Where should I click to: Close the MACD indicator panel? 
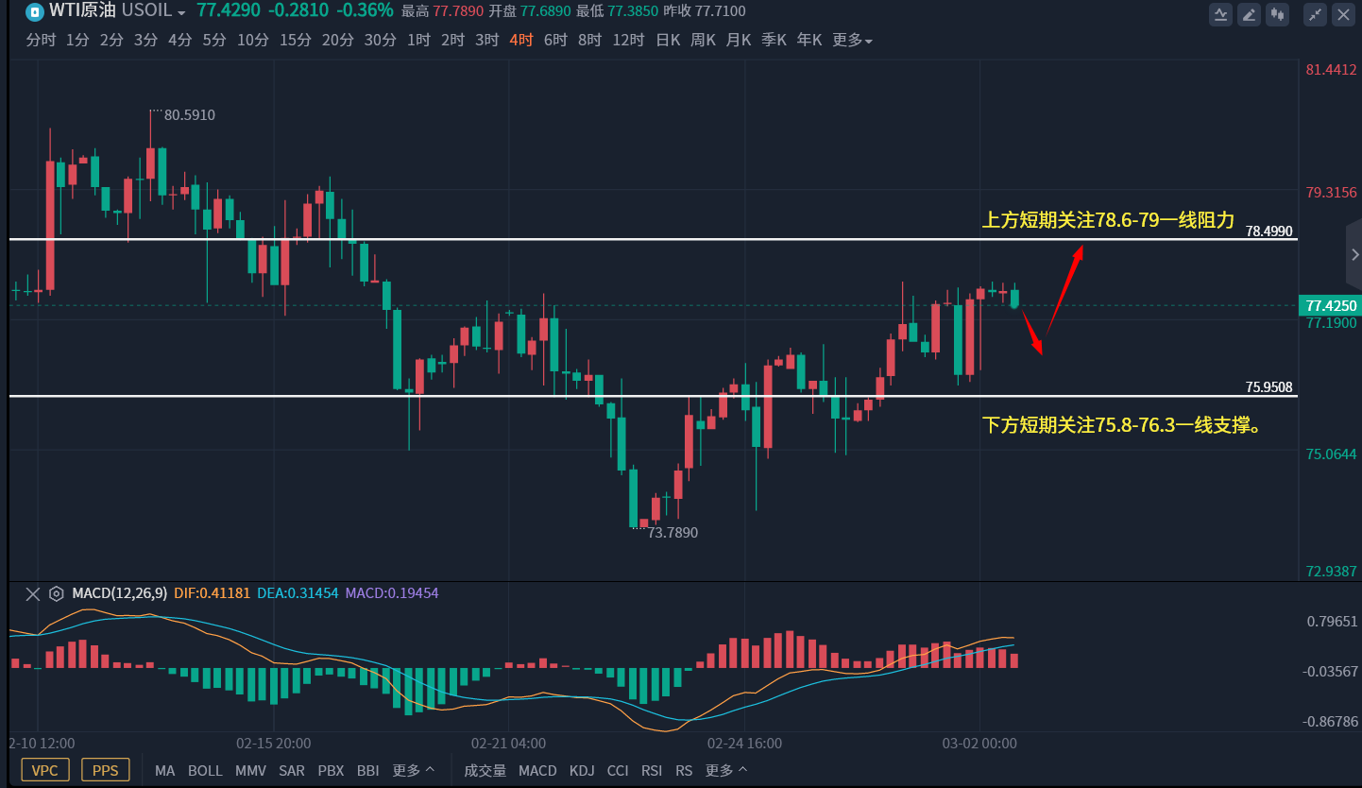click(32, 593)
